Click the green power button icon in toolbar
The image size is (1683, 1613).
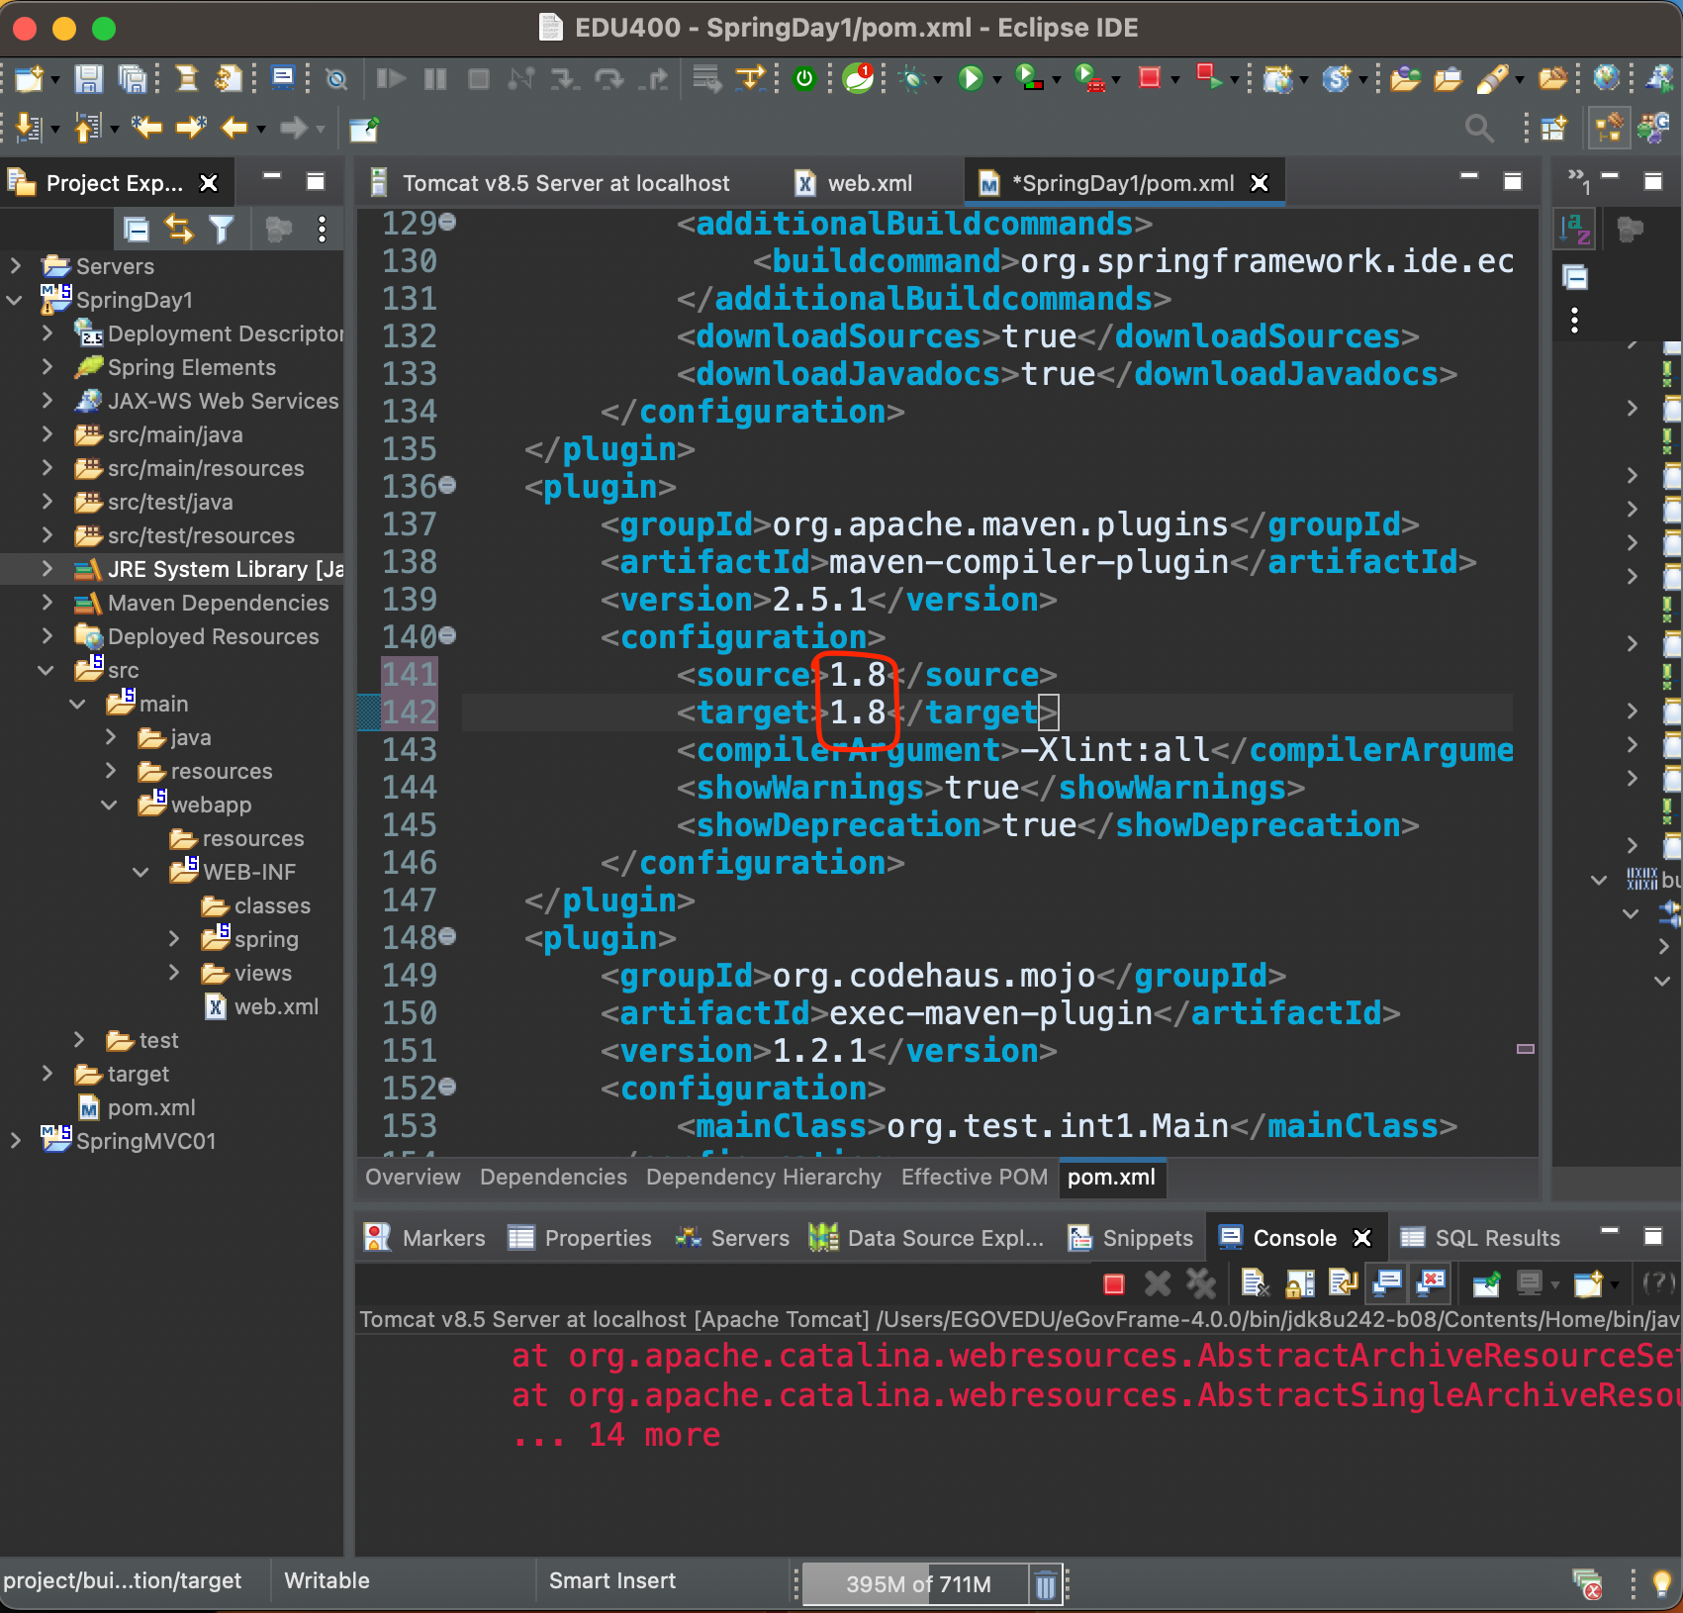coord(805,78)
